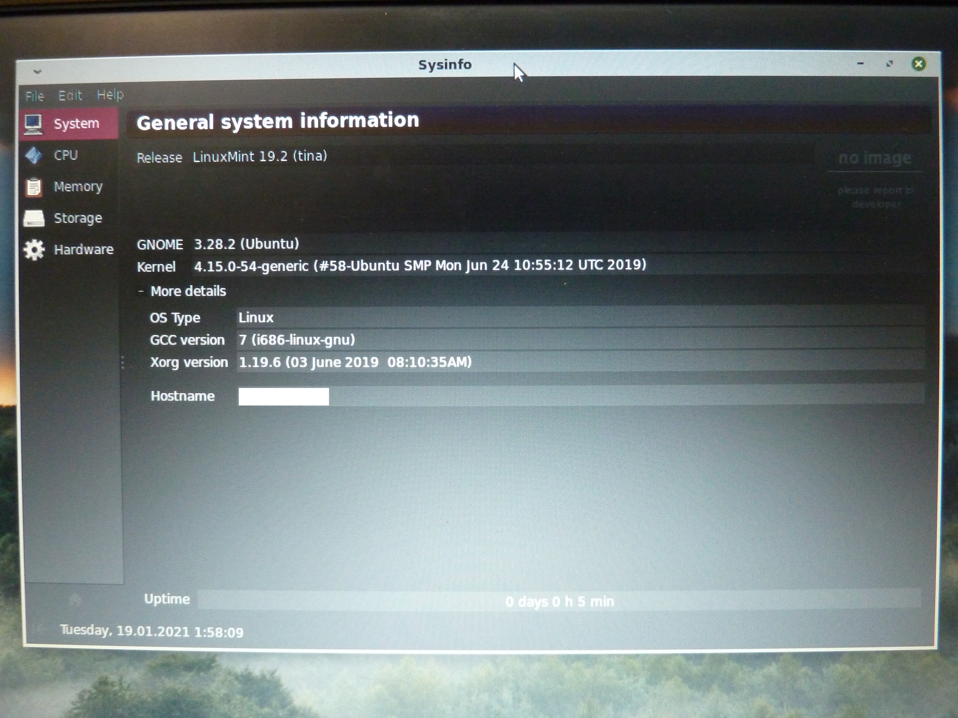958x718 pixels.
Task: Click the Hardware gear icon
Action: [34, 250]
